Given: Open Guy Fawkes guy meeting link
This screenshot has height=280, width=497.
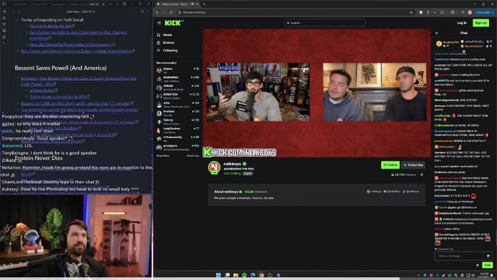Looking at the screenshot, I should 78,35.
